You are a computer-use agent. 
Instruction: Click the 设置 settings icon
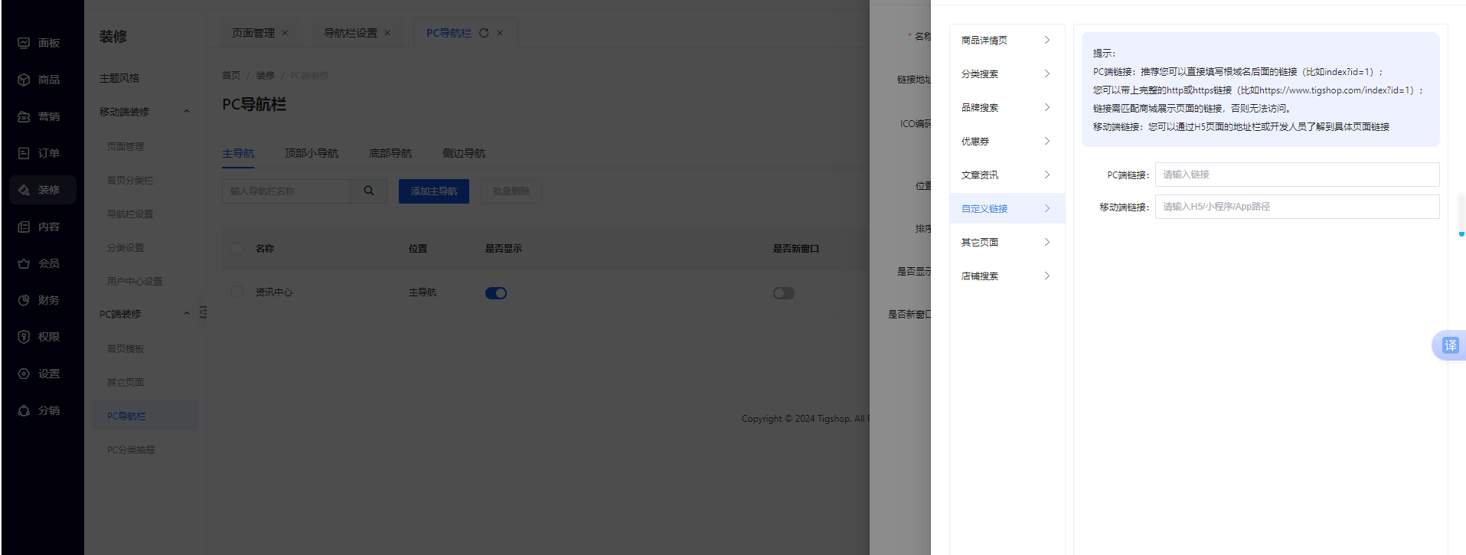(24, 374)
